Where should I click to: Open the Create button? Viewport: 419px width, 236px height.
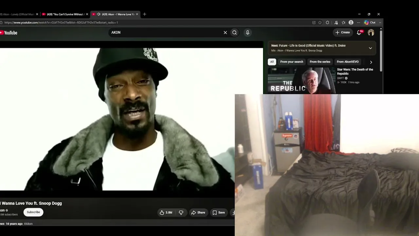(x=343, y=32)
